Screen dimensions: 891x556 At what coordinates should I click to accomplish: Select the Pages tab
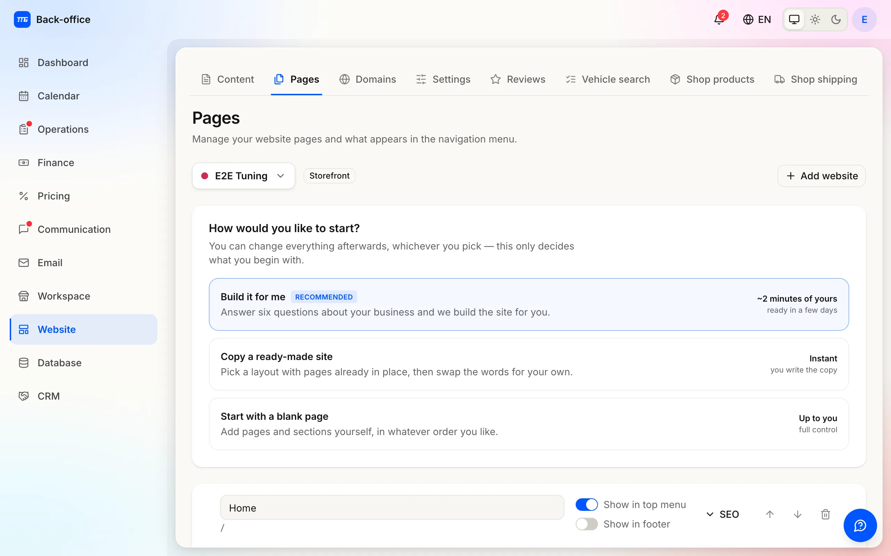[x=297, y=79]
